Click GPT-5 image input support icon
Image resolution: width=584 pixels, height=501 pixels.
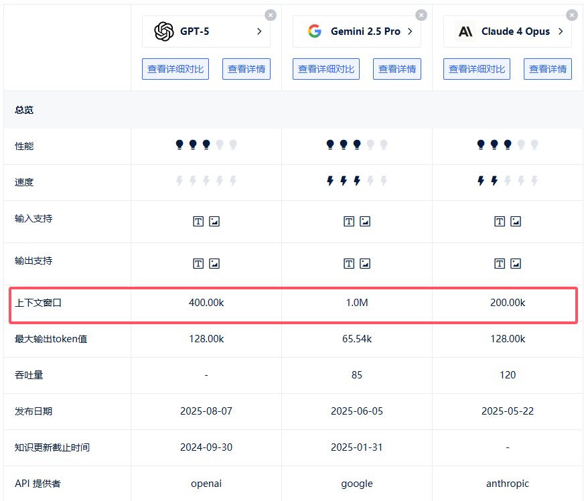(x=214, y=222)
